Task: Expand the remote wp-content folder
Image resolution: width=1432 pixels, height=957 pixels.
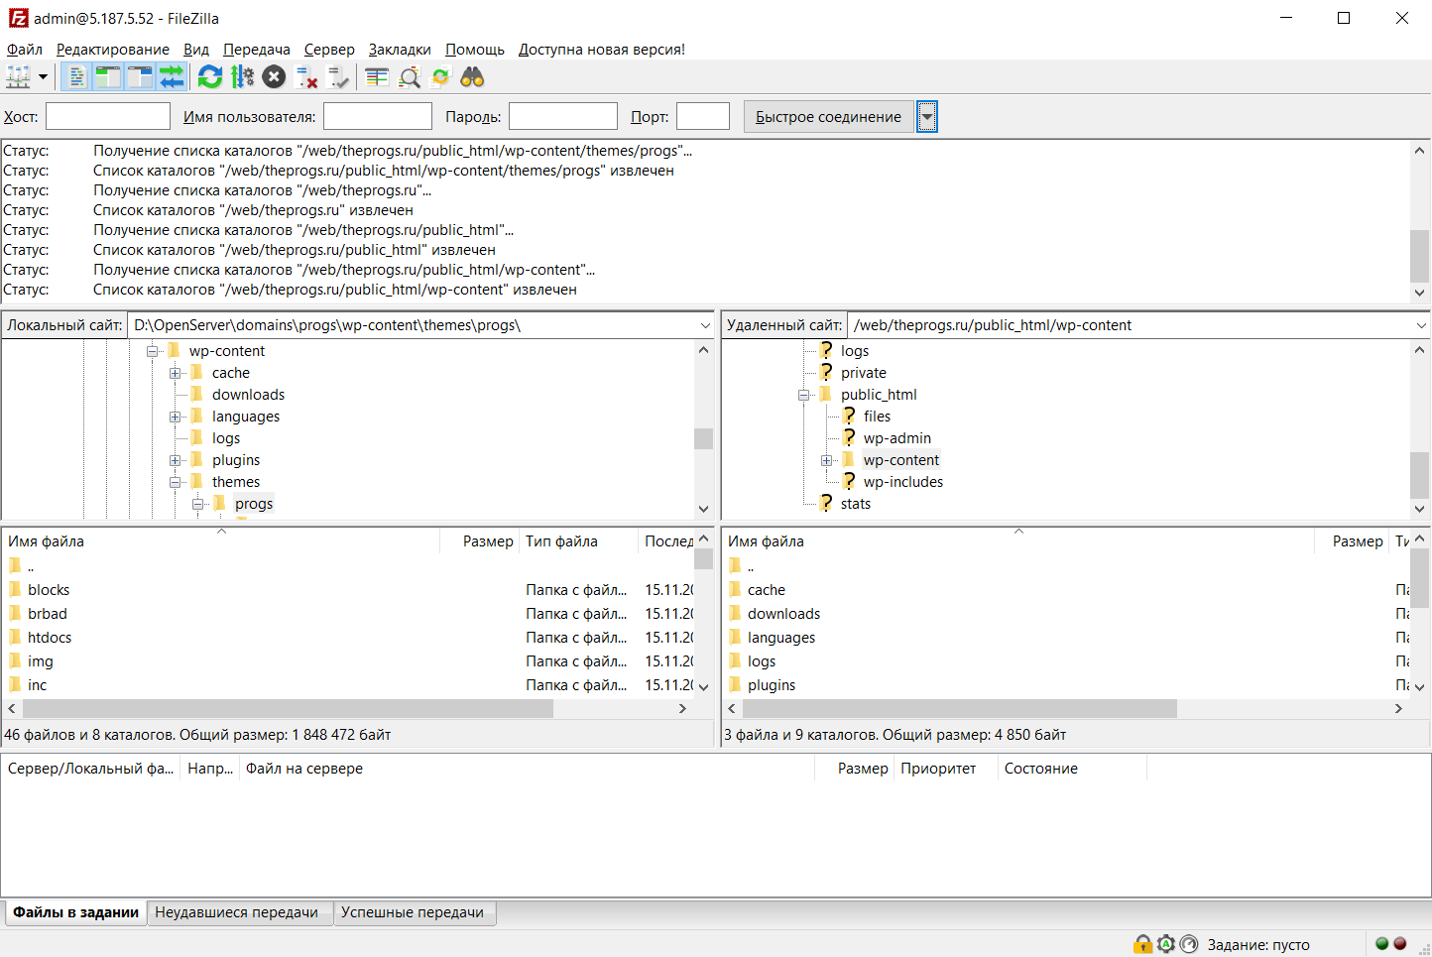Action: point(826,460)
